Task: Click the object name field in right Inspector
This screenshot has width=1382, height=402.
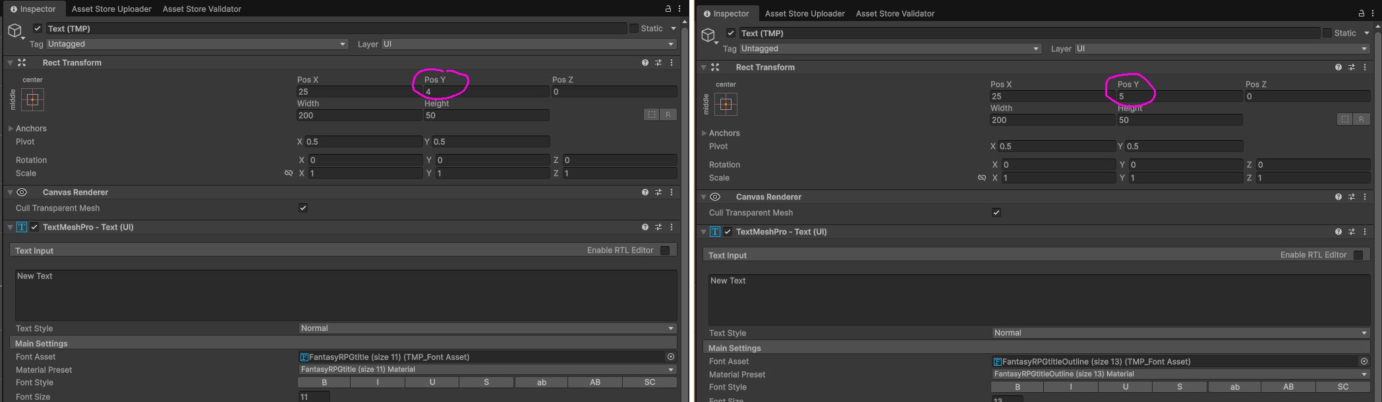Action: pos(1029,33)
